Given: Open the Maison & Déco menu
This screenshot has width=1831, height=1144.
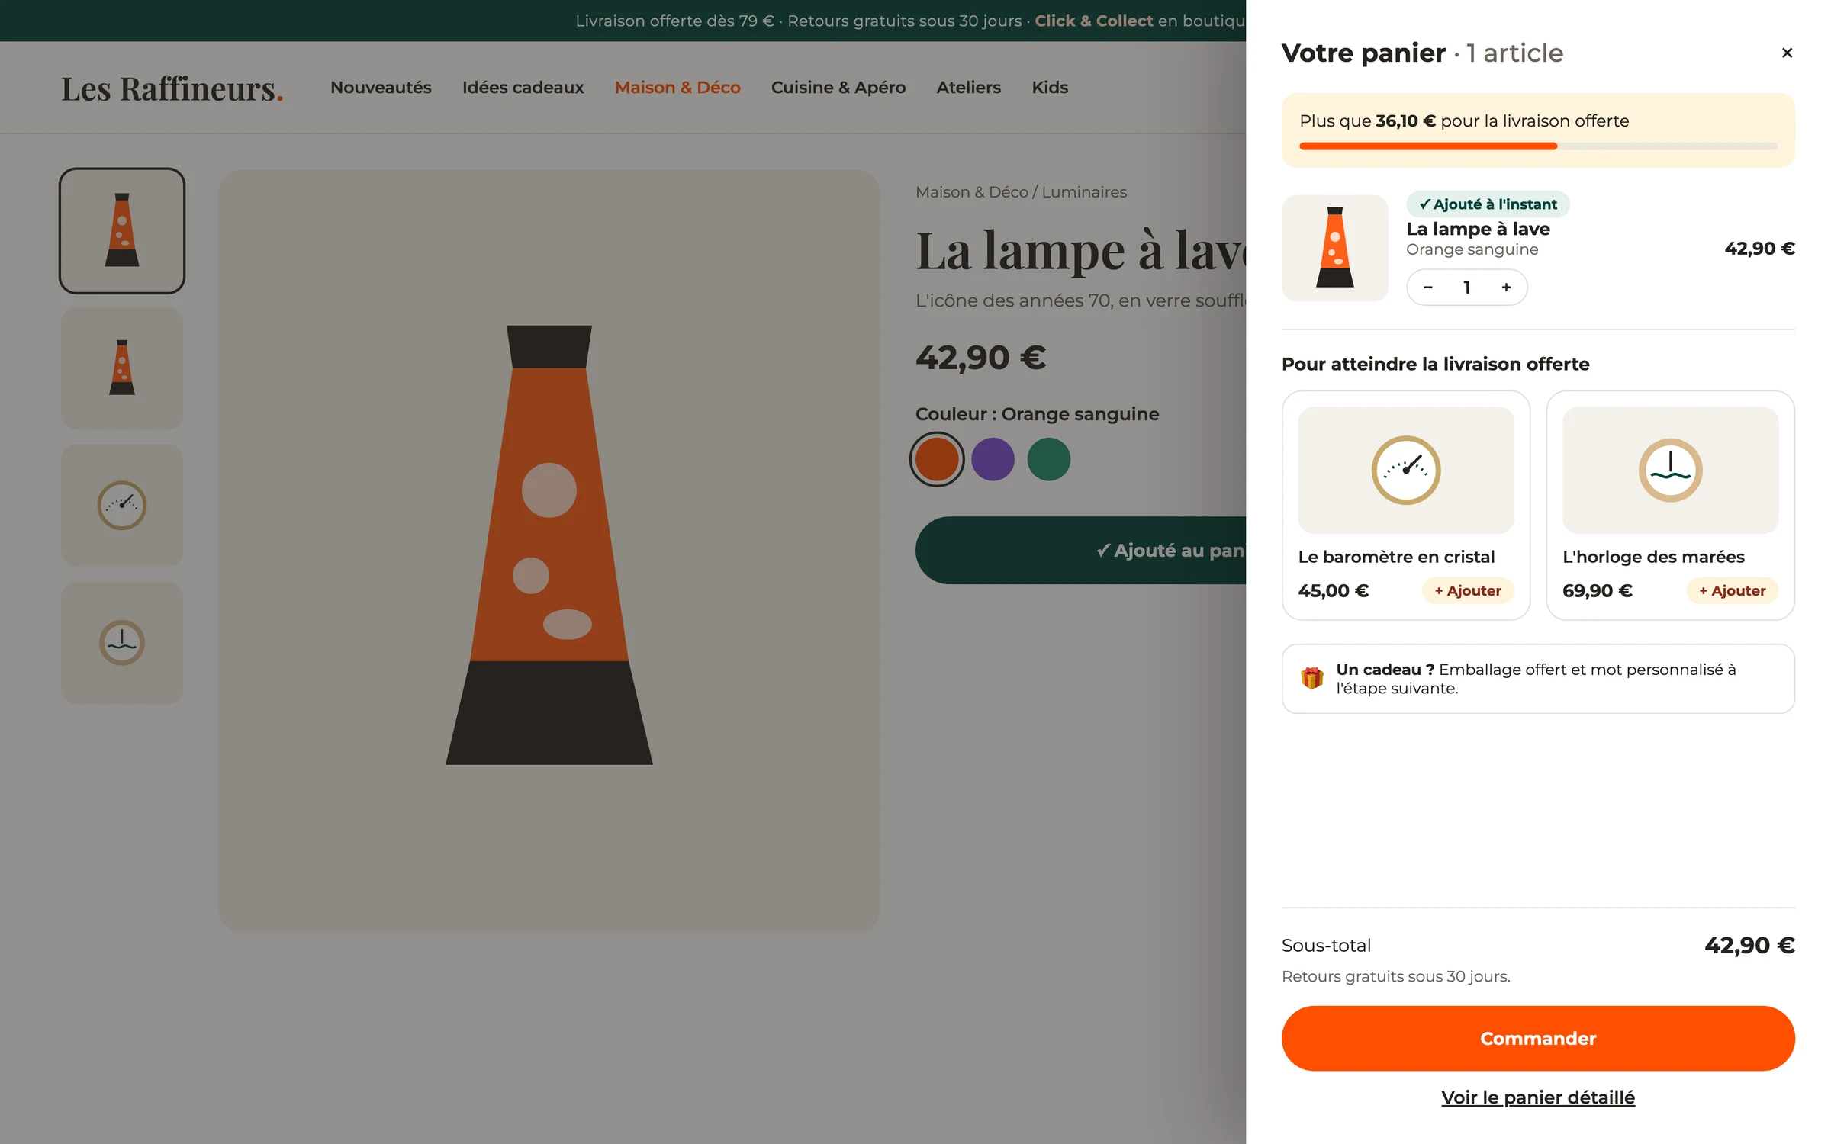Looking at the screenshot, I should (677, 88).
